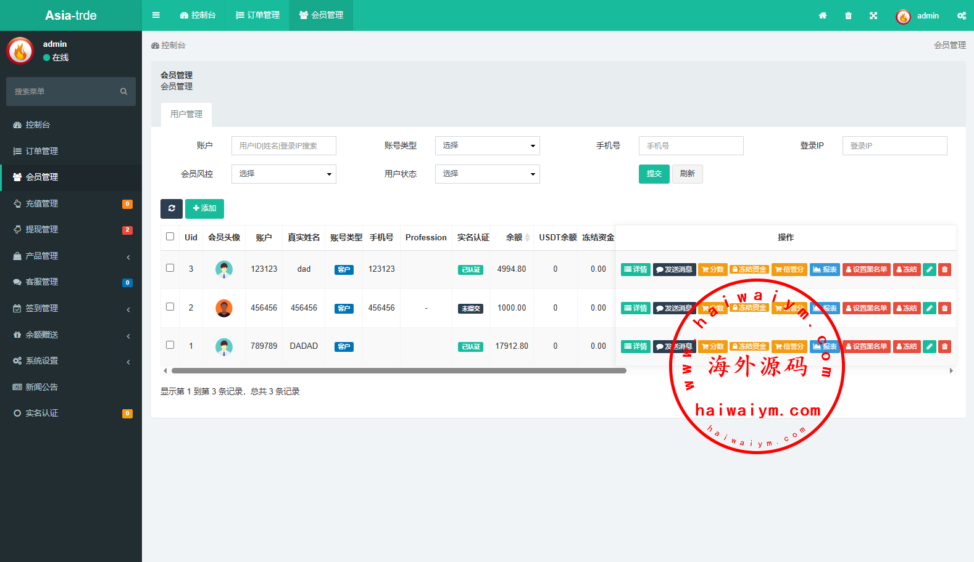Open 客服管理 in sidebar
Image resolution: width=974 pixels, height=562 pixels.
(x=71, y=282)
